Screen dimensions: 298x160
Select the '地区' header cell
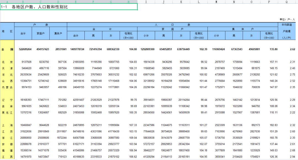coord(7,31)
